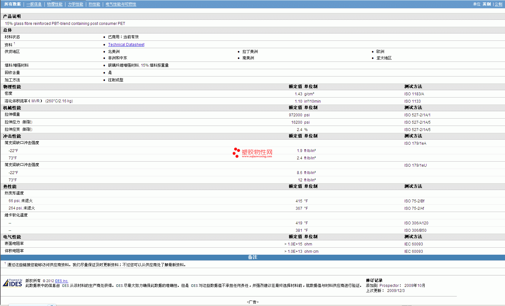Open the Technical Datasheet link
This screenshot has width=505, height=306.
point(126,45)
